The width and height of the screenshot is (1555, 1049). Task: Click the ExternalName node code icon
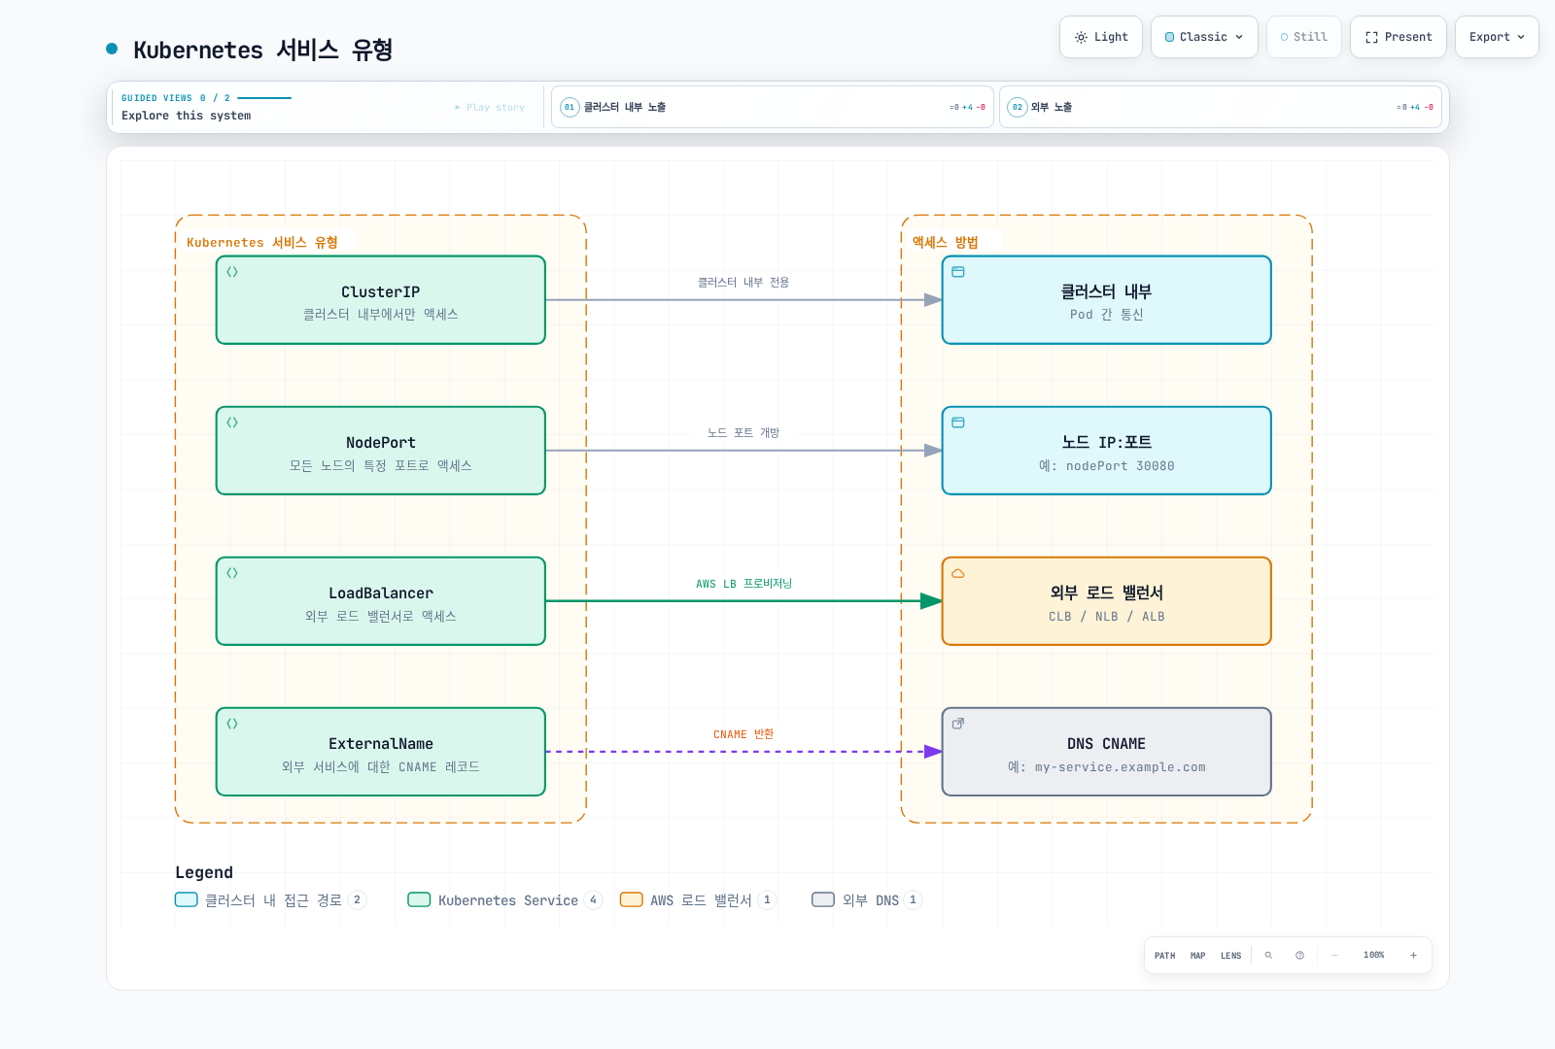[x=232, y=724]
